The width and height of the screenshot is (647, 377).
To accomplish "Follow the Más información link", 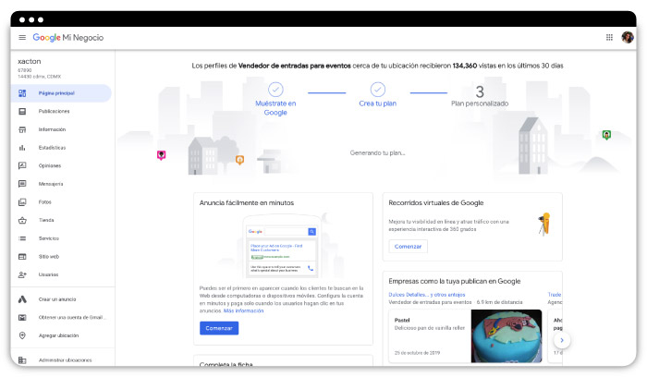I will coord(243,311).
